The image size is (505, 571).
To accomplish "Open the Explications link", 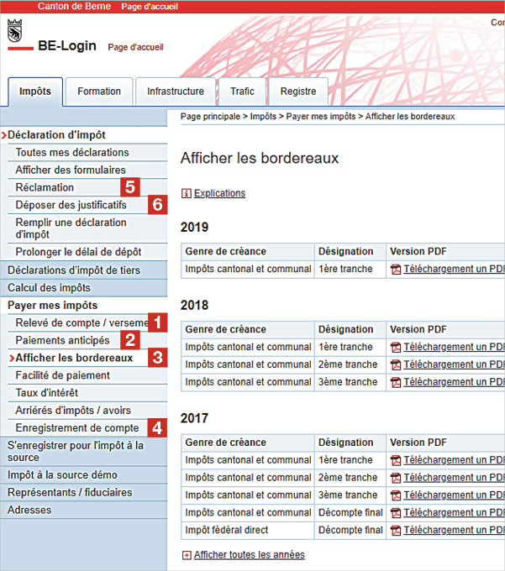I will (x=219, y=193).
